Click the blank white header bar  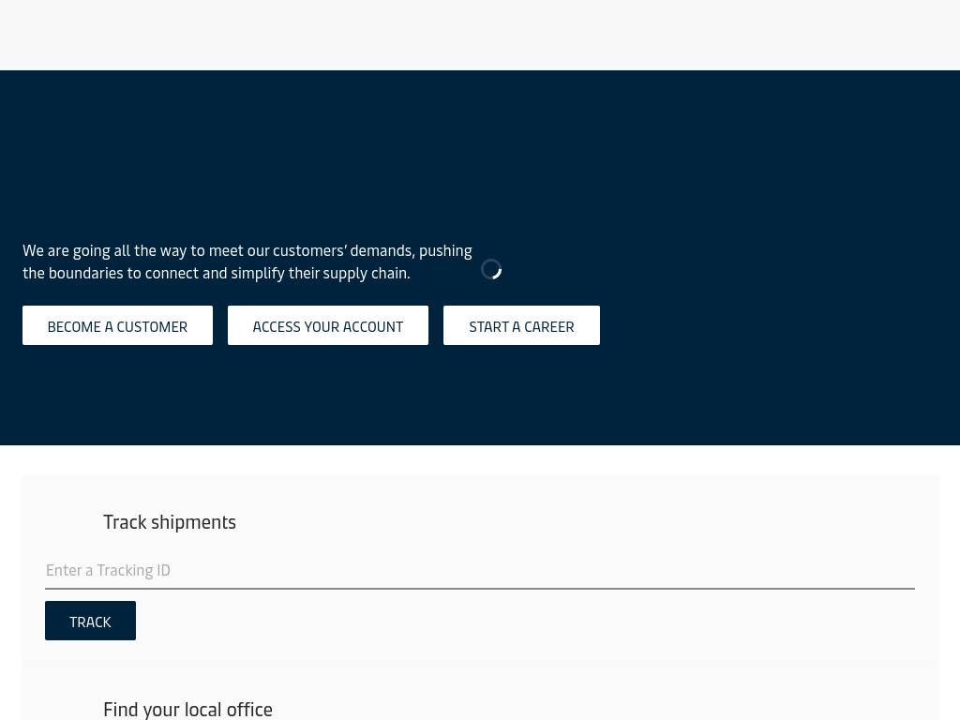(x=480, y=35)
